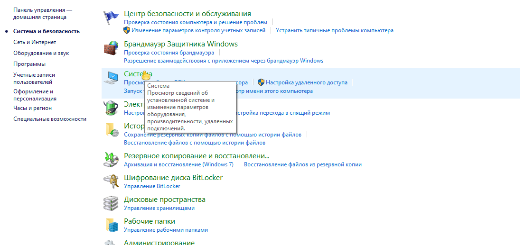Click Управление рабочими папками link
This screenshot has height=245, width=525.
(x=166, y=230)
